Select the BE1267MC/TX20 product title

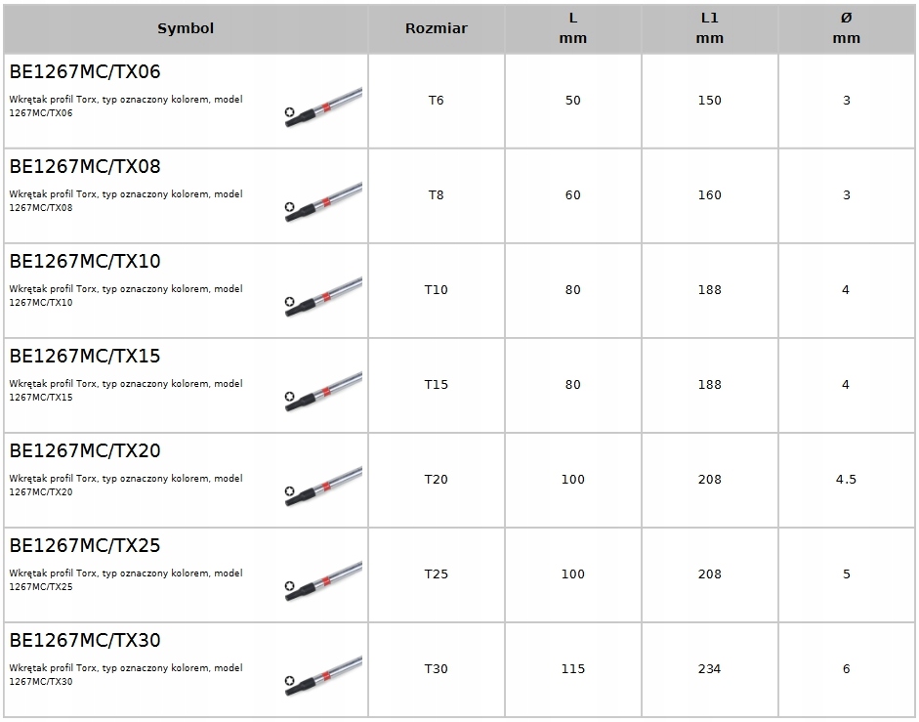coord(85,451)
